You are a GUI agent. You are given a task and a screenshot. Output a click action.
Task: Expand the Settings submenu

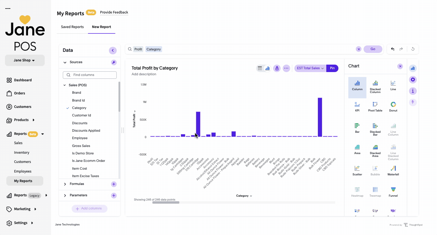(32, 223)
